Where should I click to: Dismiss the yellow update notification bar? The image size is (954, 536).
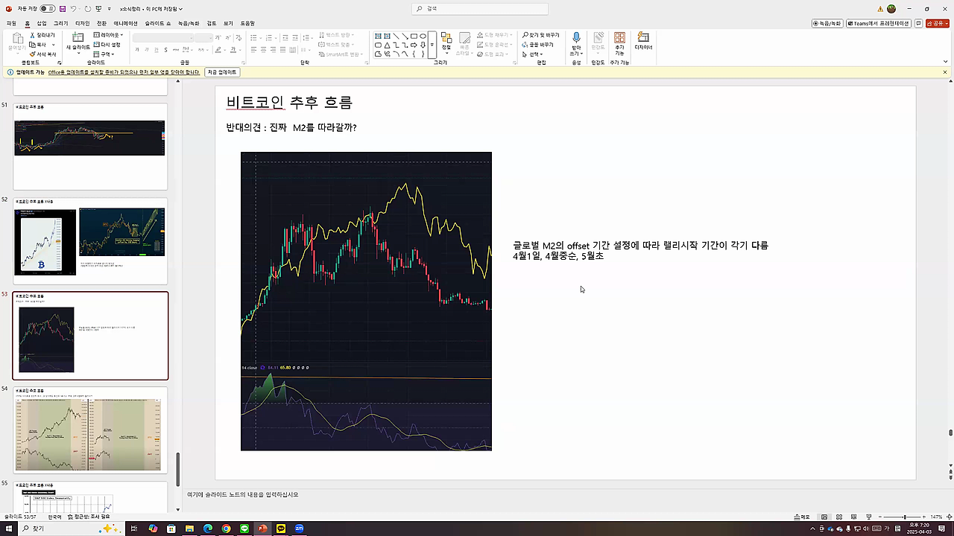(x=945, y=72)
